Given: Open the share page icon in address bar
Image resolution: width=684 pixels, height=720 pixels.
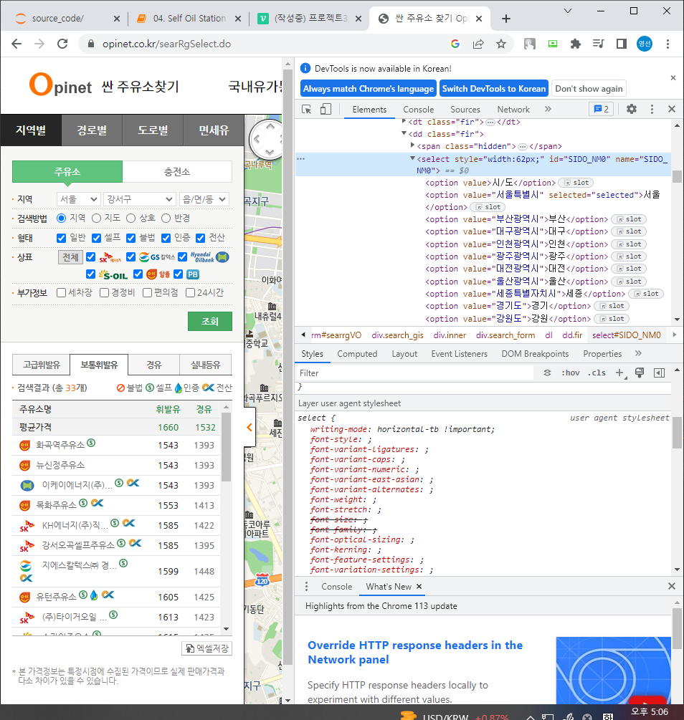Looking at the screenshot, I should 478,44.
